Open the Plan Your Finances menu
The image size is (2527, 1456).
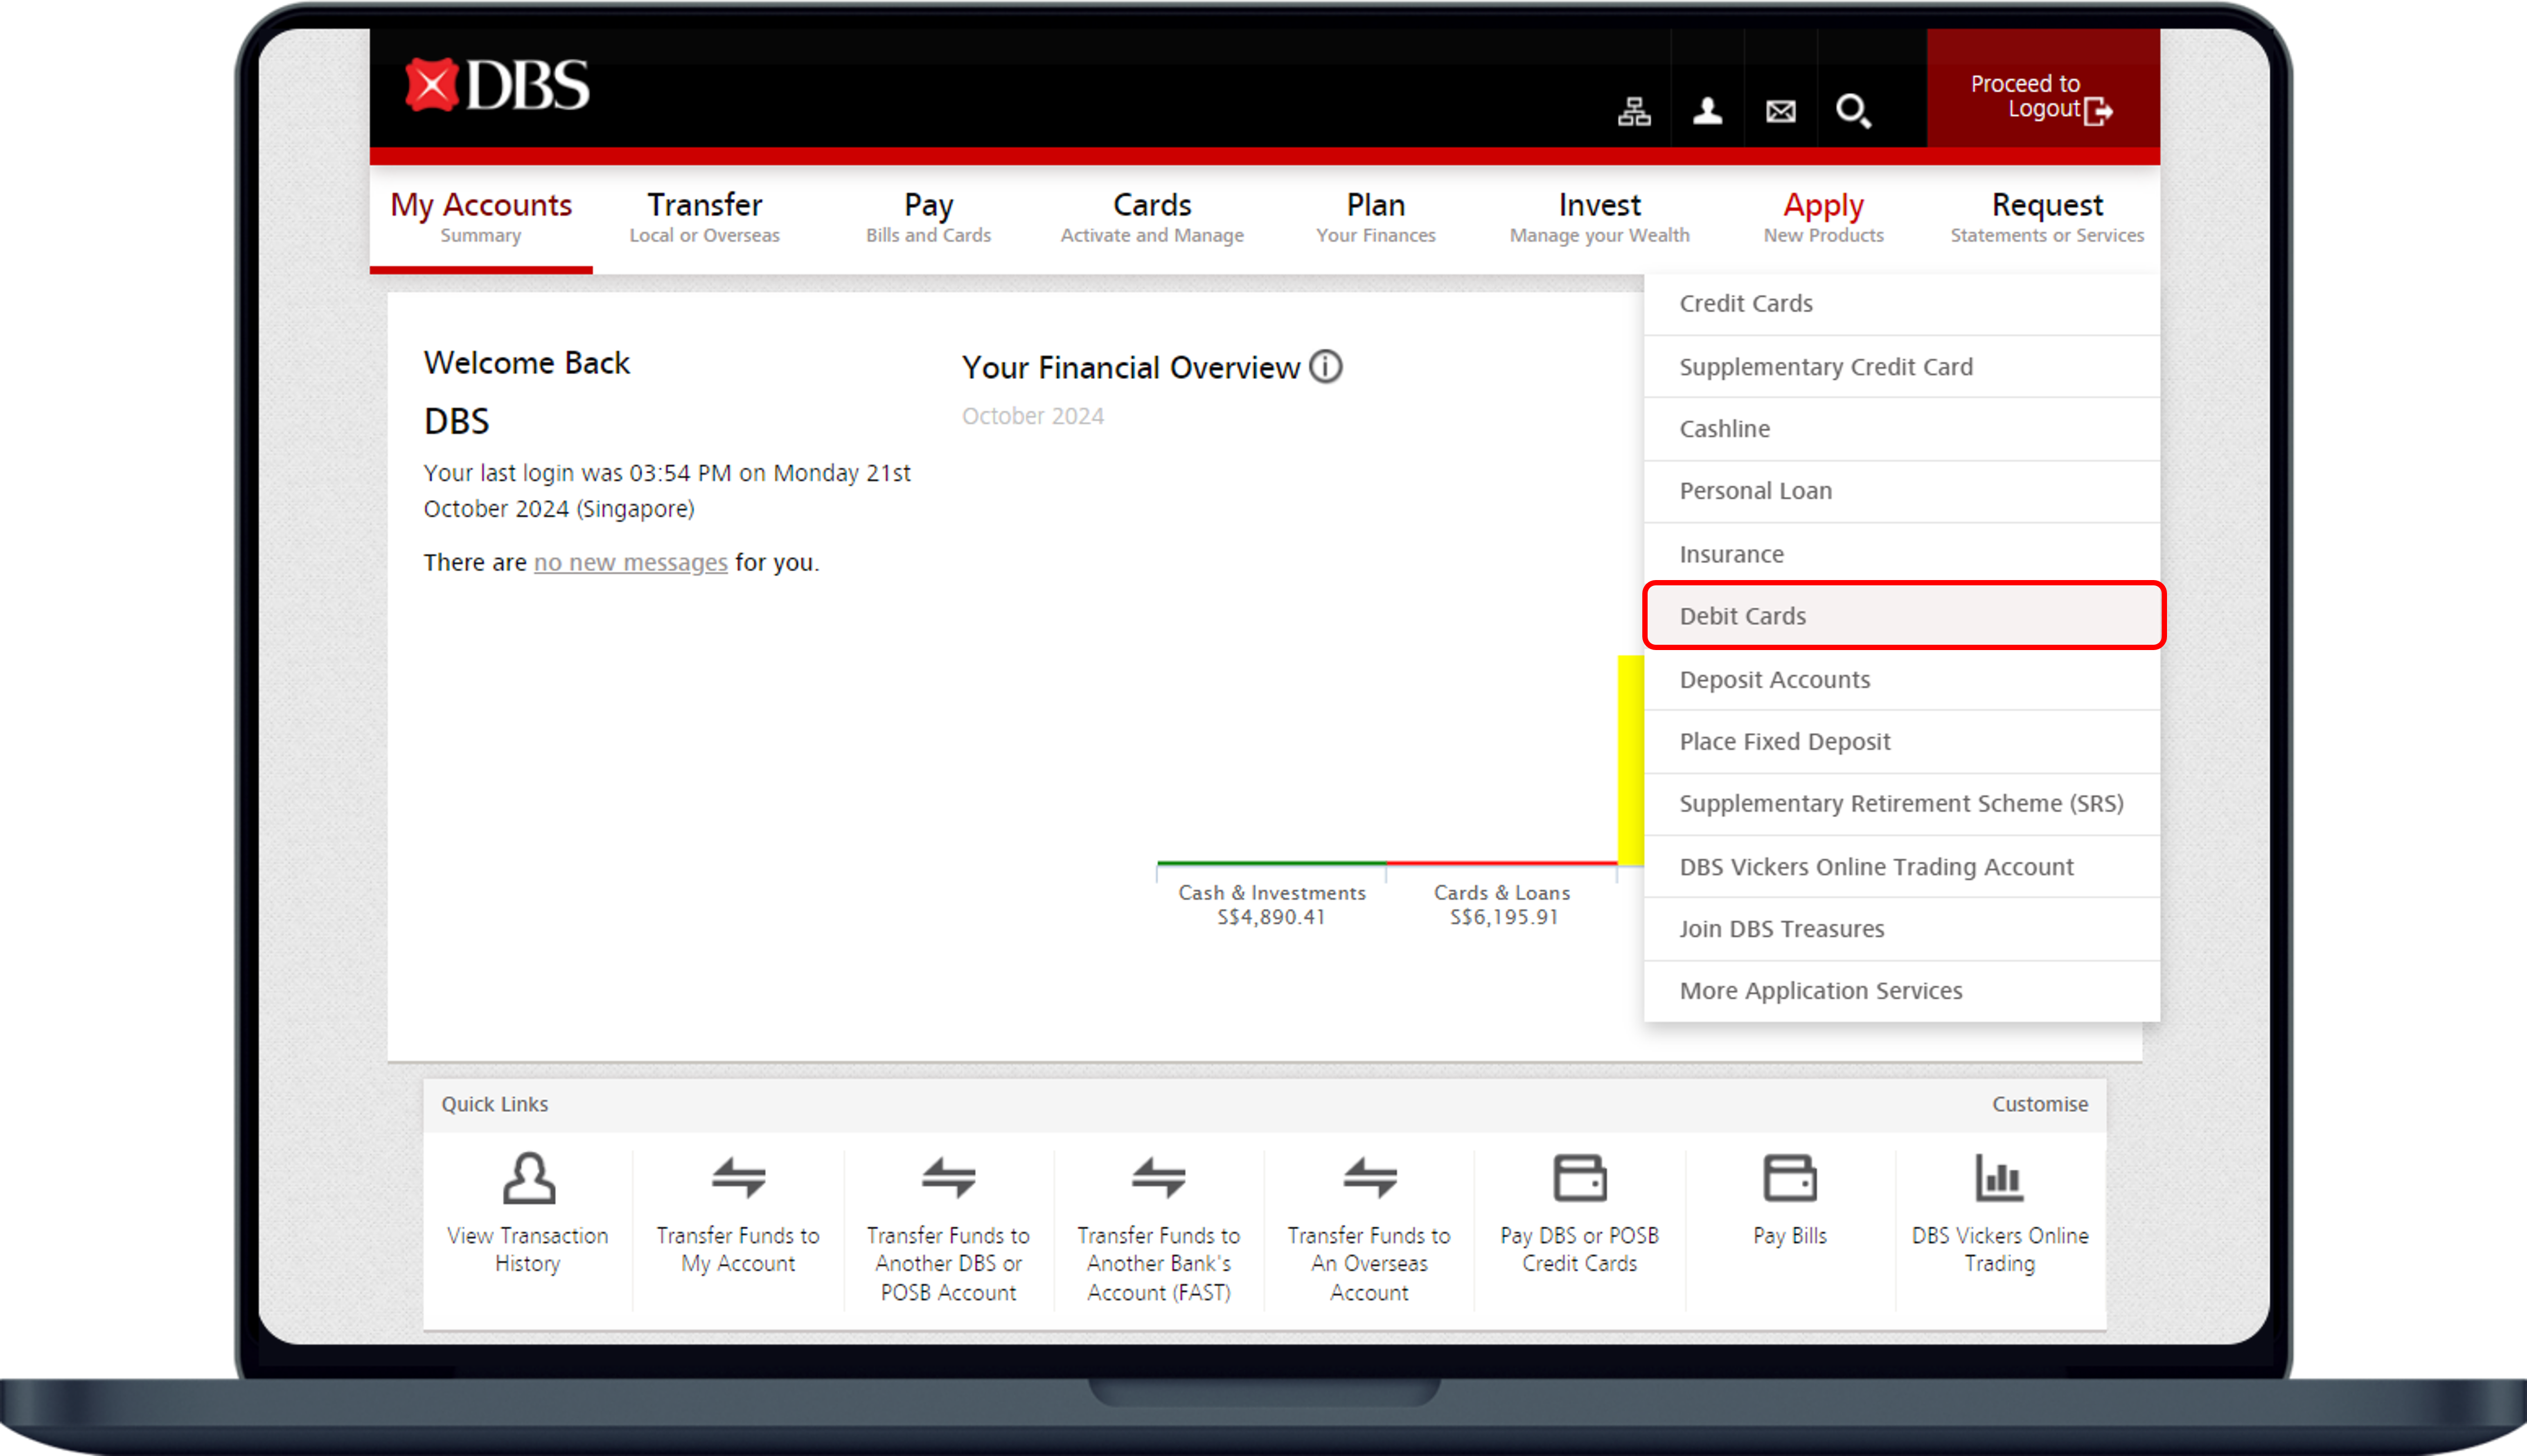tap(1375, 217)
